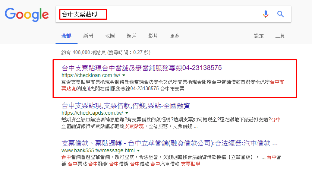Viewport: 312px width, 175px height.
Task: Switch to the 地圖 tab
Action: [x=110, y=36]
